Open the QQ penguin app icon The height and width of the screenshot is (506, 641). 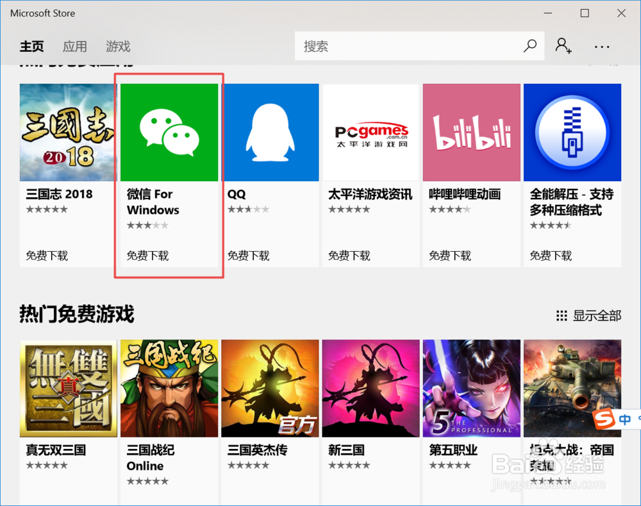point(270,133)
